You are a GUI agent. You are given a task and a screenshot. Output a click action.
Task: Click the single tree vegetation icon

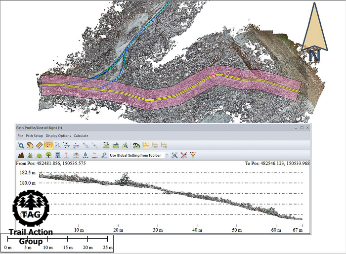click(48, 155)
